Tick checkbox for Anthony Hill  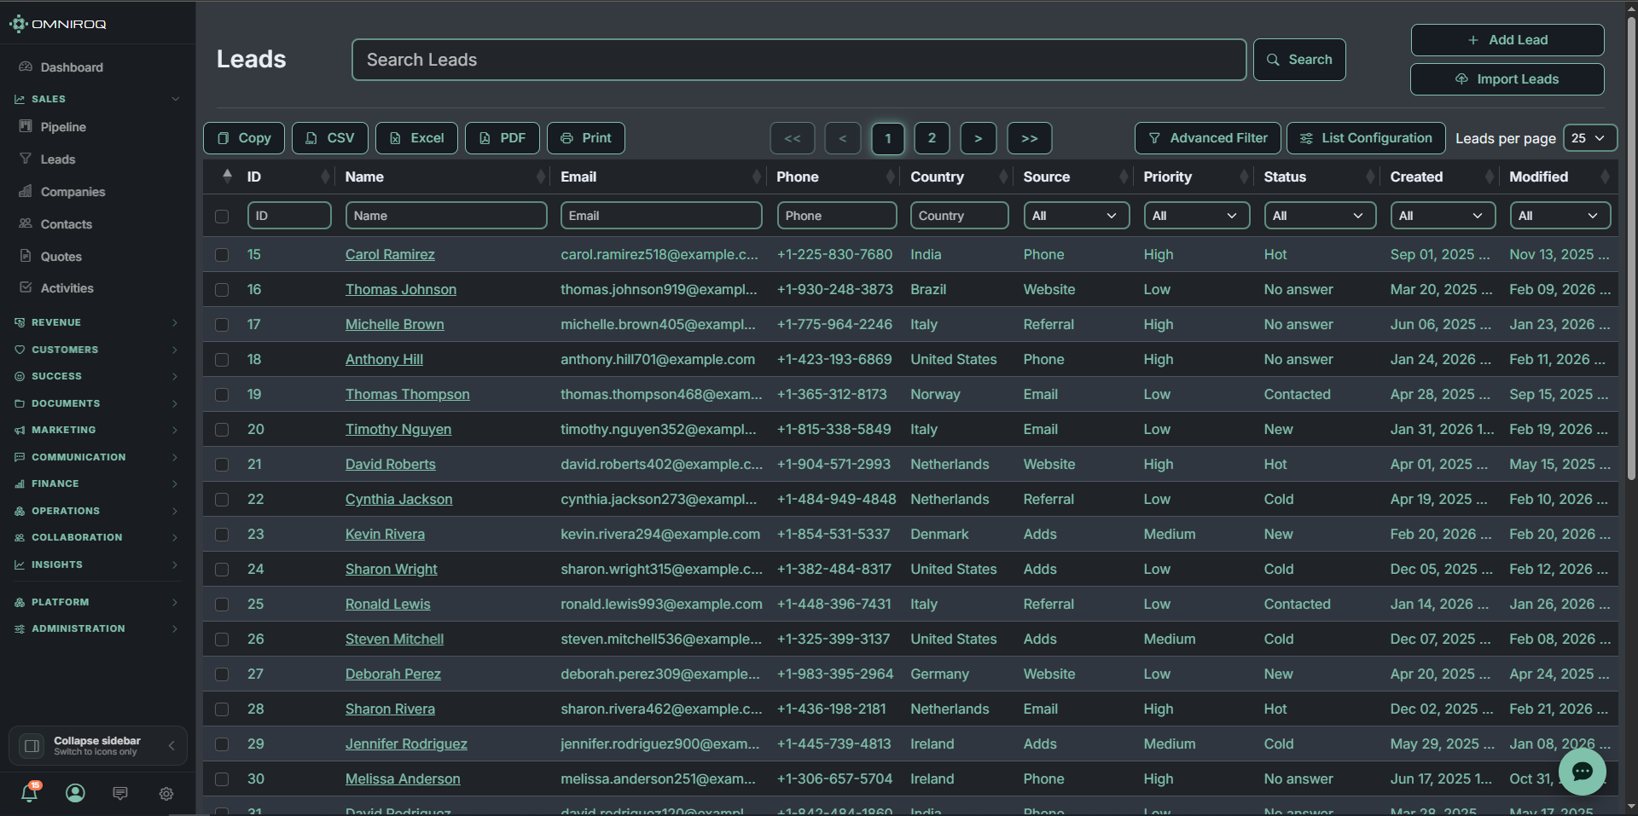point(222,360)
